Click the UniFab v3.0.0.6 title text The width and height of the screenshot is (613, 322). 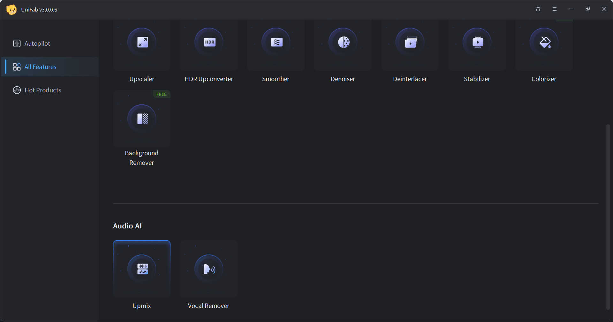(39, 10)
